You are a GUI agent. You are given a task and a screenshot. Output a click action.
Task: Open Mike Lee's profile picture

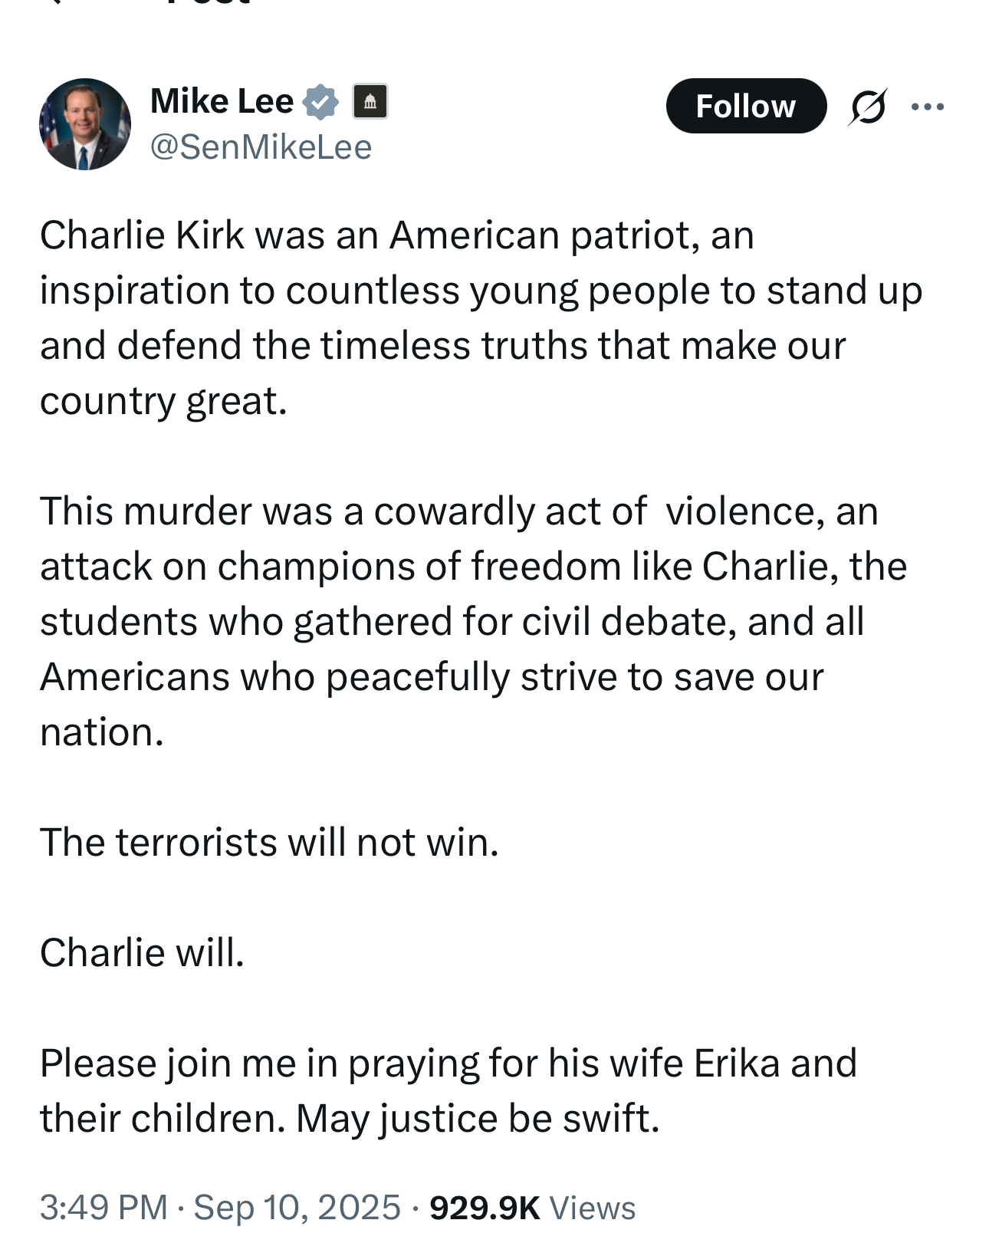[84, 123]
